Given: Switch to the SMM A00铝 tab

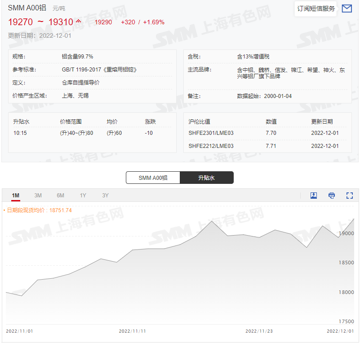Looking at the screenshot, I should pos(153,178).
